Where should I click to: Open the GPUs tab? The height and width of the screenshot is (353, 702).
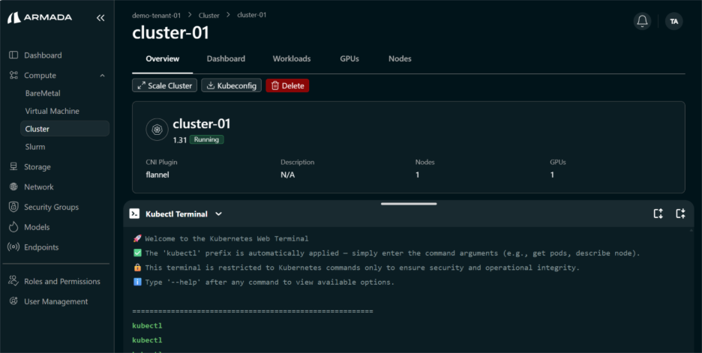[349, 58]
